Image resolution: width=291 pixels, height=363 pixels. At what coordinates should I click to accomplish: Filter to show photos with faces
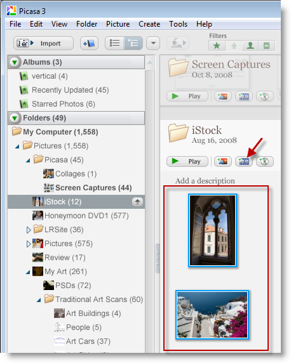pos(250,46)
